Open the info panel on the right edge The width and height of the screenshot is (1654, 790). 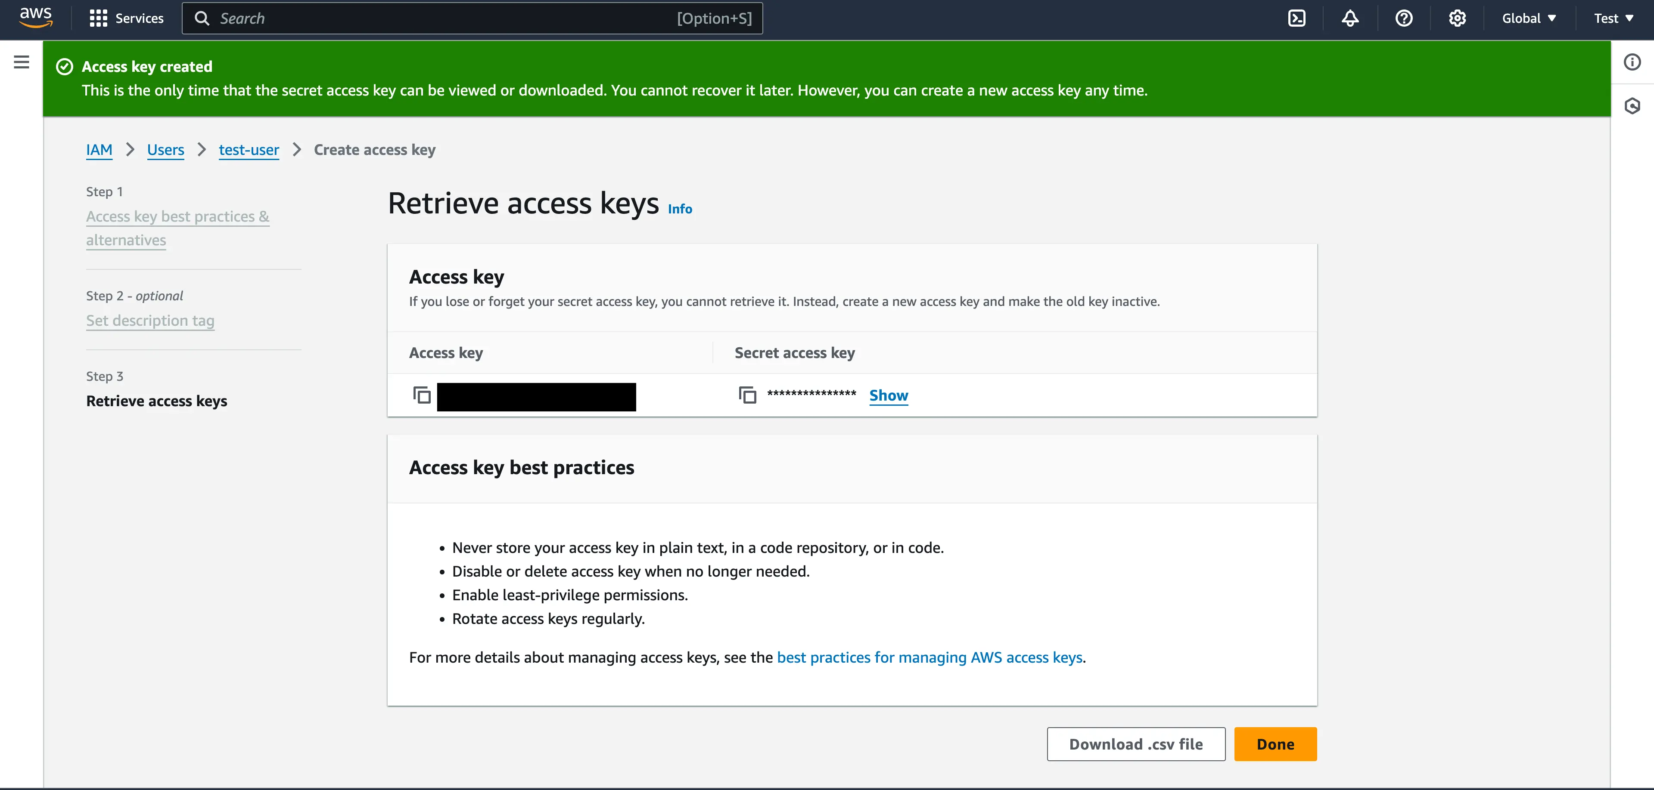pyautogui.click(x=1633, y=62)
